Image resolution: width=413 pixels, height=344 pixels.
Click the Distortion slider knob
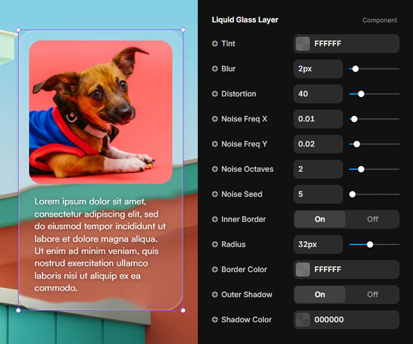361,94
